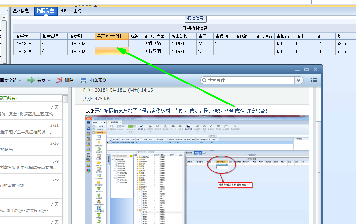Click the 电解铜箔 cell in the 4/5 row

[x=156, y=51]
